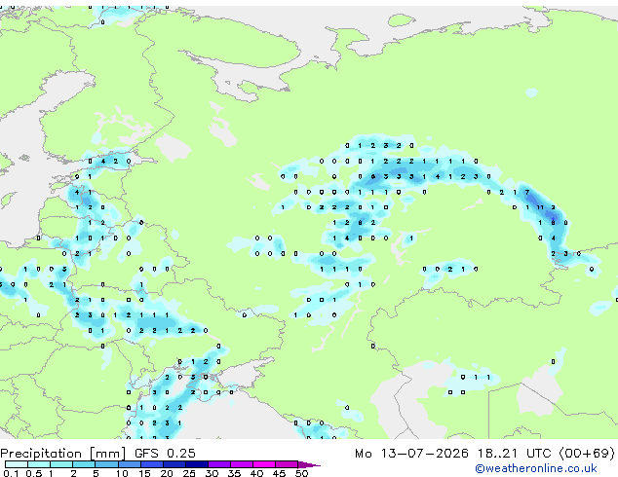Click the '10' legend scale label
The height and width of the screenshot is (477, 618).
click(x=122, y=473)
